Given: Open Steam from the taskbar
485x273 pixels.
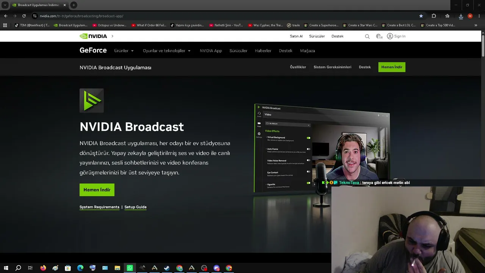Looking at the screenshot, I should coord(167,268).
